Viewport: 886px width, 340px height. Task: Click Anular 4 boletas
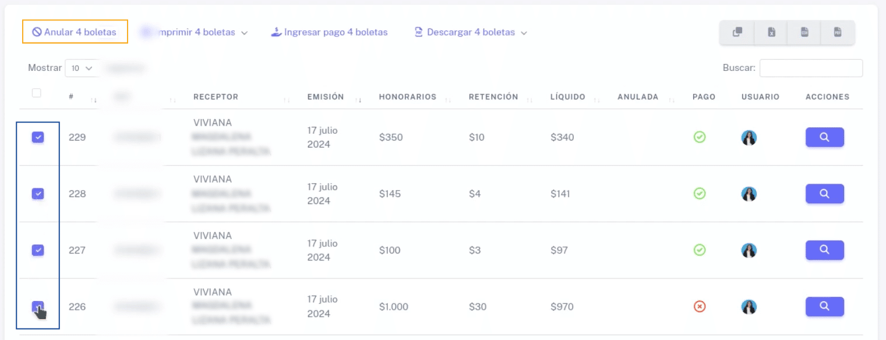(x=75, y=32)
